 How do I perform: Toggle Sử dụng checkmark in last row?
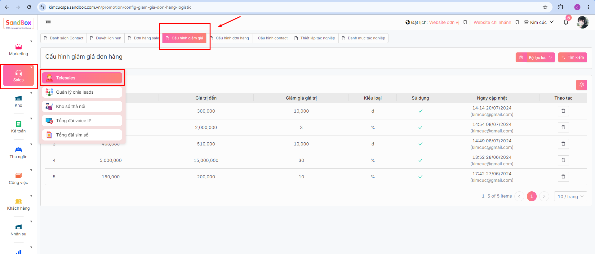420,177
